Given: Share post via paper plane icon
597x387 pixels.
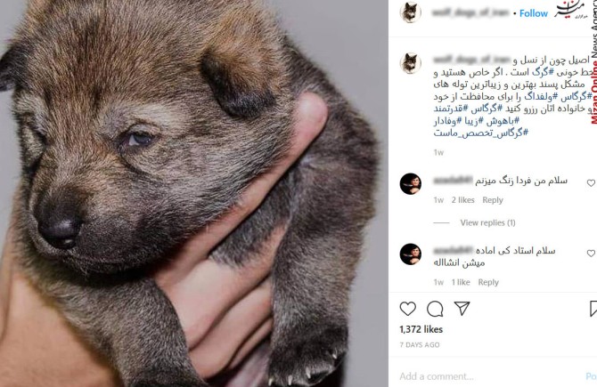Looking at the screenshot, I should pos(462,309).
